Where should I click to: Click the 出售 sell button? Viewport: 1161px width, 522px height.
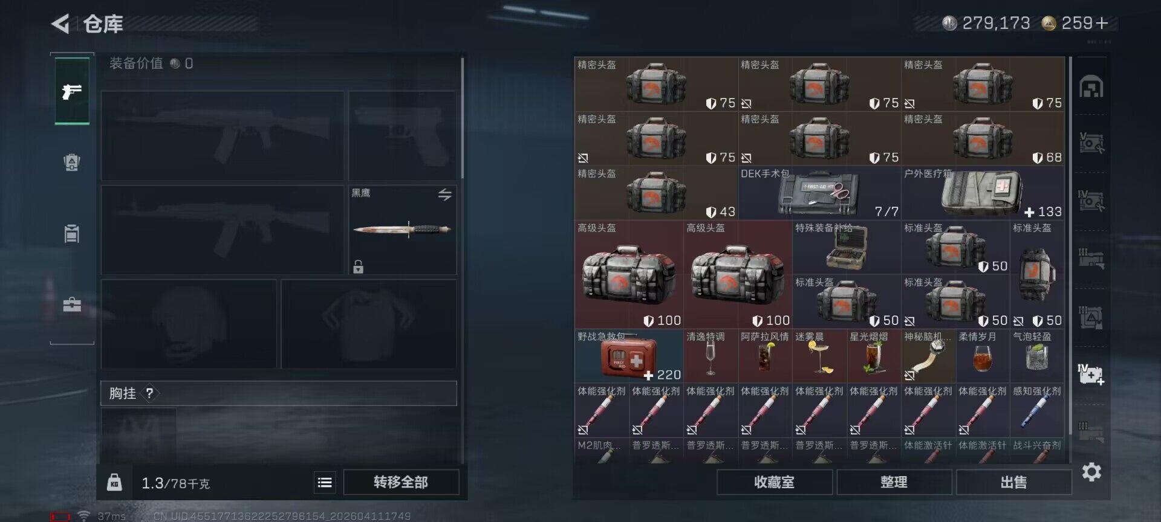coord(1013,482)
